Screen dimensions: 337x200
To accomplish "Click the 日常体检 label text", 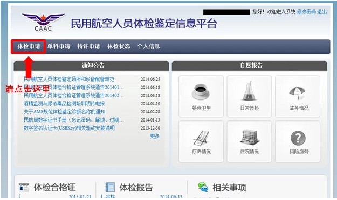I will tap(250, 108).
